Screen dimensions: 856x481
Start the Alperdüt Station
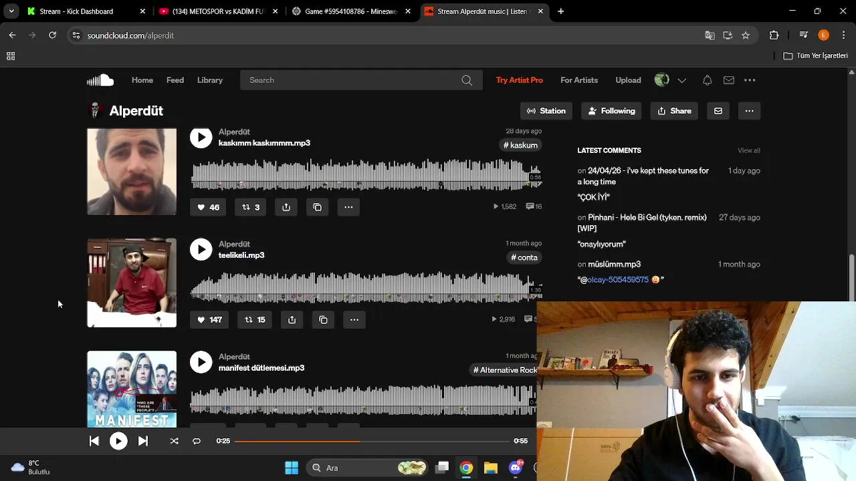pos(546,111)
